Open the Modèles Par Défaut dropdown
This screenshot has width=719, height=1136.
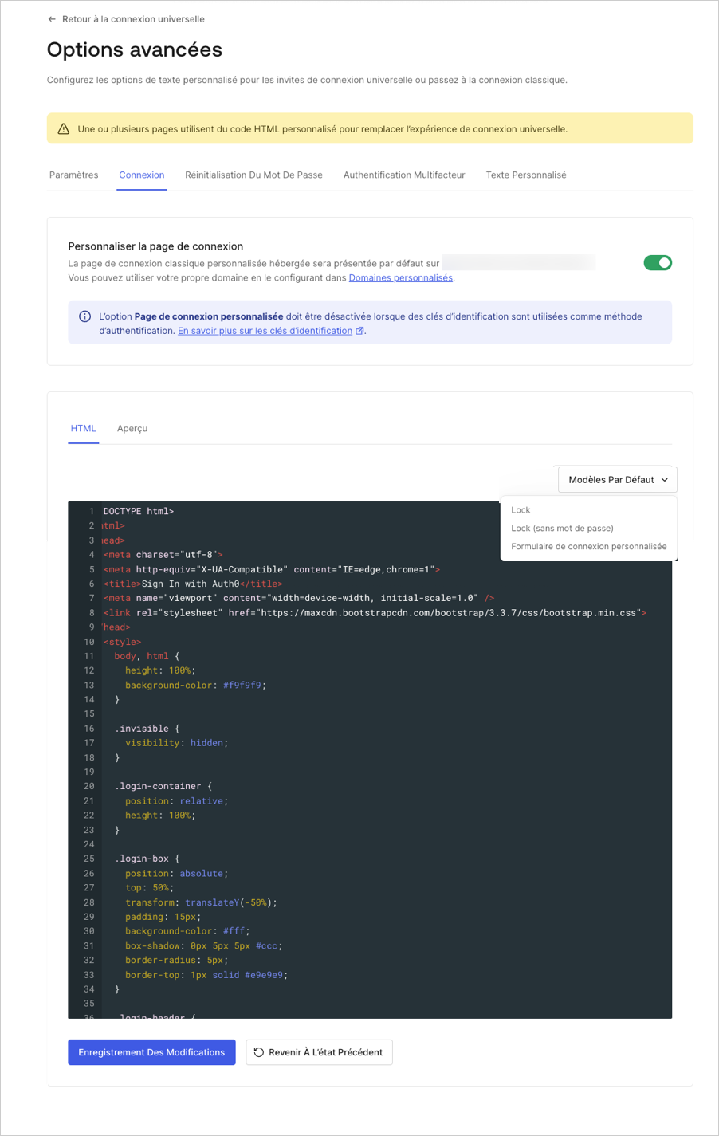[x=618, y=480]
